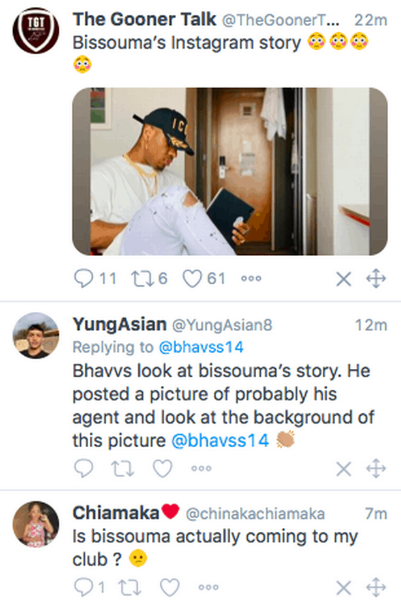Reply to The Gooner Talk tweet
Screen dimensions: 401x610
click(83, 278)
